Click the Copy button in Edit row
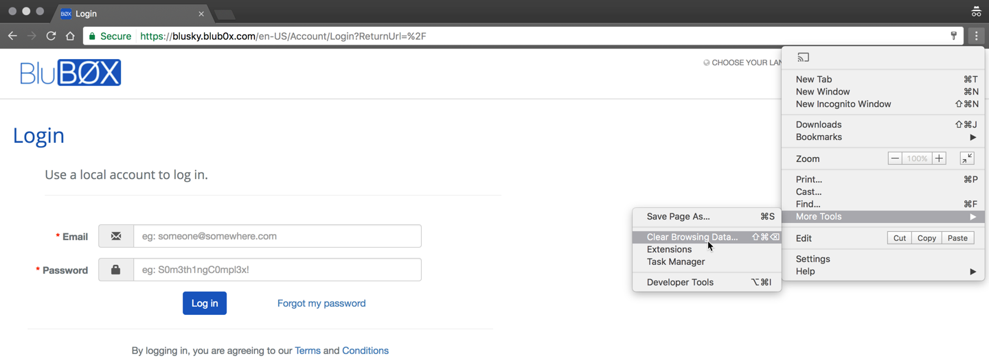This screenshot has height=363, width=989. [x=927, y=238]
